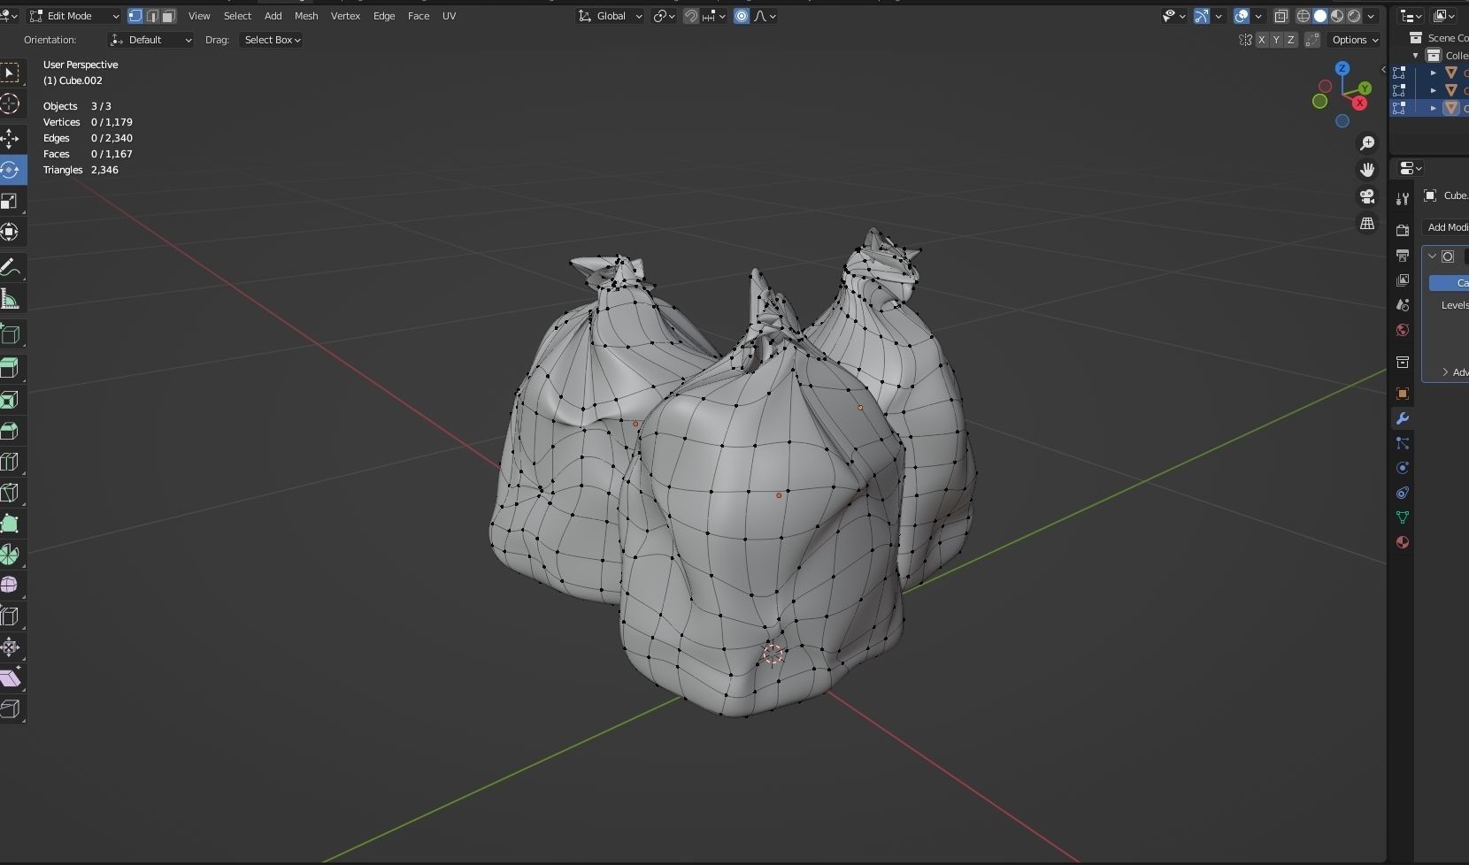The width and height of the screenshot is (1469, 865).
Task: Toggle mirror on X axis
Action: [x=1261, y=40]
